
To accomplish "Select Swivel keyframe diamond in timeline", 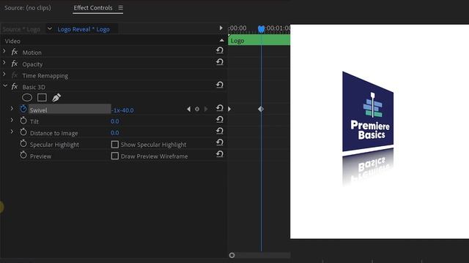I will coord(261,109).
